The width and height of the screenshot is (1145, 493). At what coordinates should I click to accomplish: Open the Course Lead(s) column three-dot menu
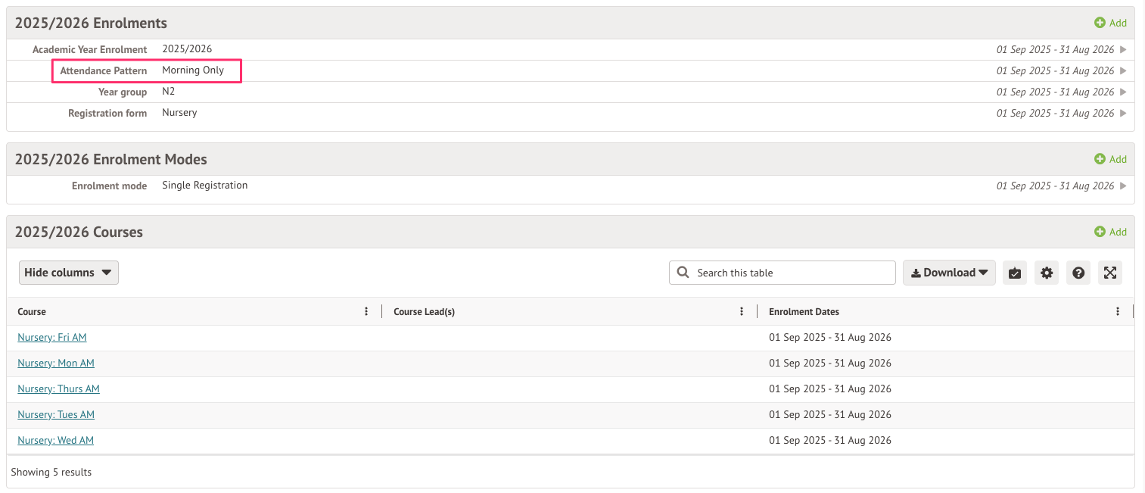click(742, 311)
